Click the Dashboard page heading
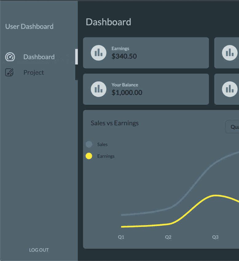The height and width of the screenshot is (261, 239). pyautogui.click(x=108, y=22)
